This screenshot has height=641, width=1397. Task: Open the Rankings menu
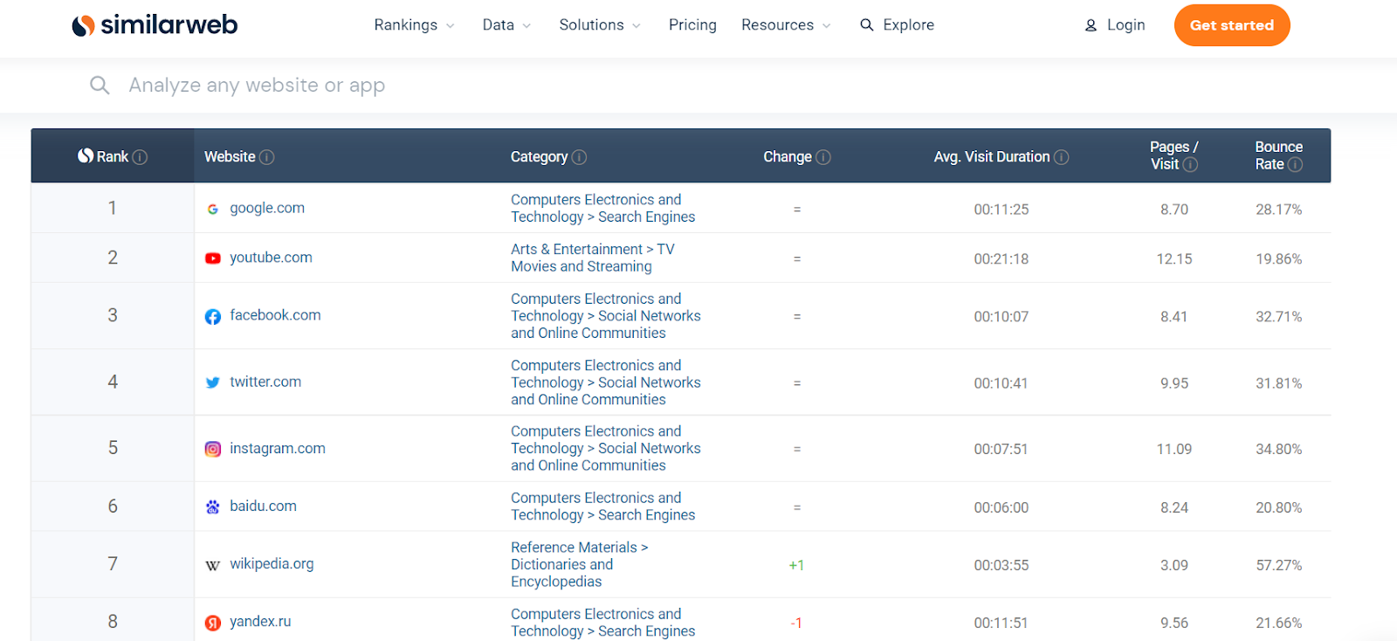(x=415, y=25)
